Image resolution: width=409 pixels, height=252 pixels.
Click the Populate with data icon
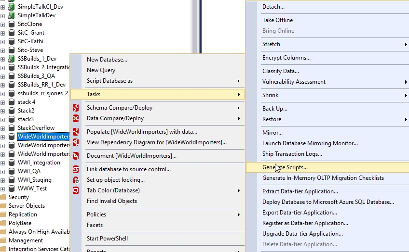(76, 132)
